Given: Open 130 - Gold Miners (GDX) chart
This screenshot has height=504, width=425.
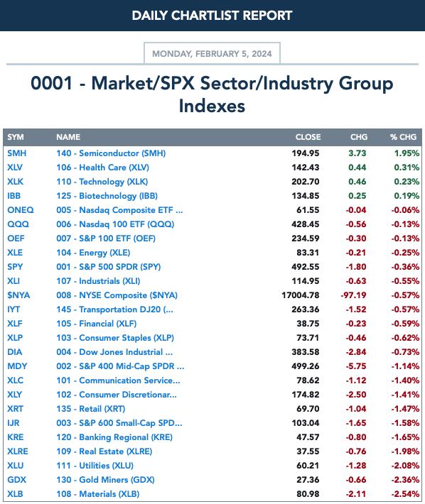Looking at the screenshot, I should click(105, 480).
